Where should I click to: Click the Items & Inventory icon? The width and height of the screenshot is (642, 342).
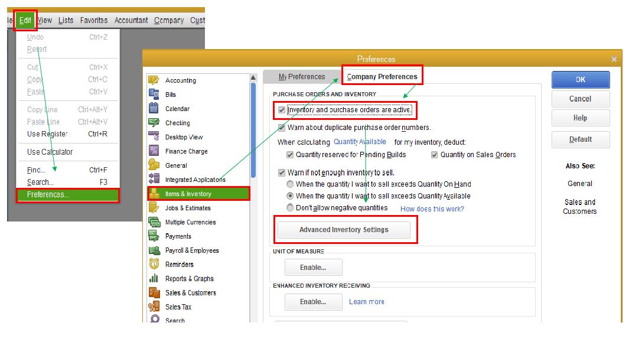pos(154,194)
